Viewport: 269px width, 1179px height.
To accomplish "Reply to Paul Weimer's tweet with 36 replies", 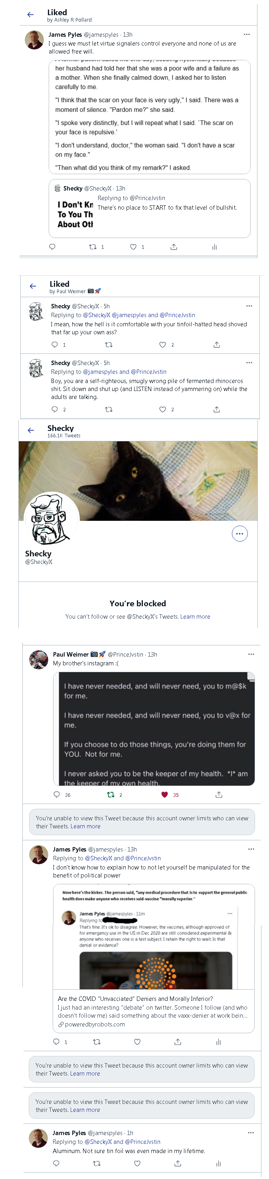I will (57, 794).
